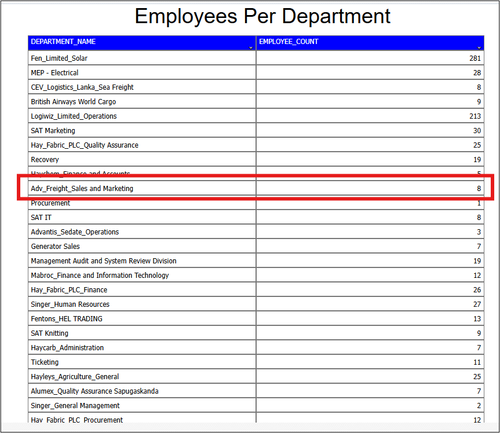Click the Employees Per Department report title
The width and height of the screenshot is (500, 433).
[x=262, y=16]
